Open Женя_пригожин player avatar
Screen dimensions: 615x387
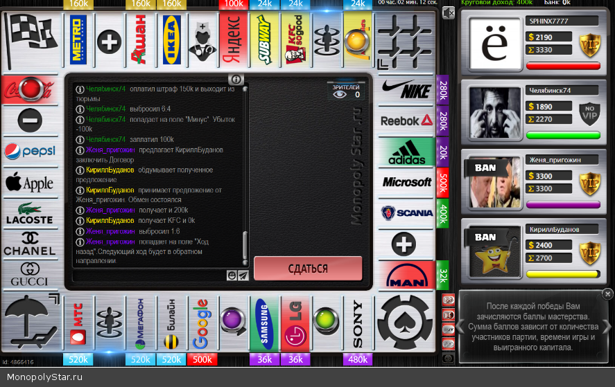tap(494, 182)
